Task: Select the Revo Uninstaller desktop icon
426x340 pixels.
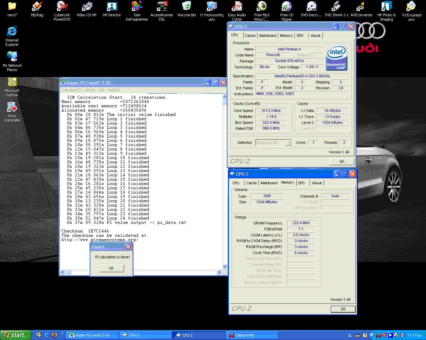Action: [12, 112]
